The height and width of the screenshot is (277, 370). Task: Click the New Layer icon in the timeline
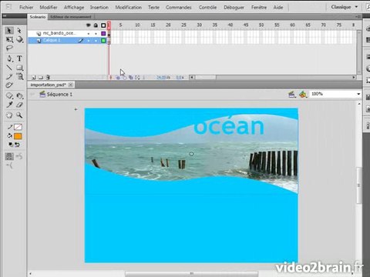point(33,77)
